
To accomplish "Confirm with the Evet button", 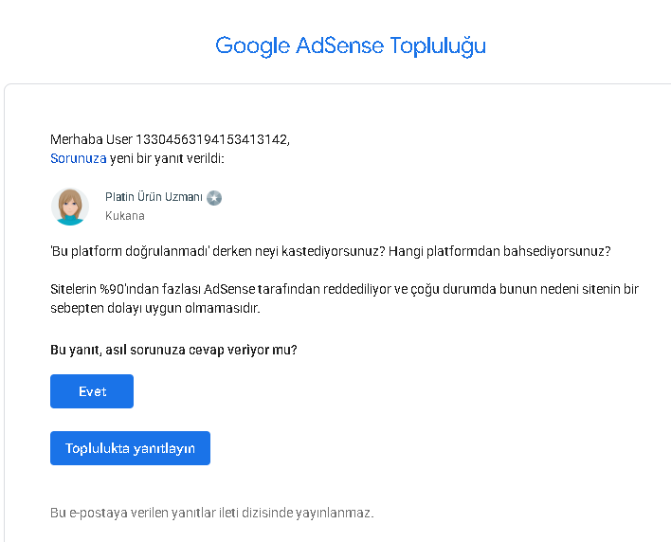I will click(92, 391).
